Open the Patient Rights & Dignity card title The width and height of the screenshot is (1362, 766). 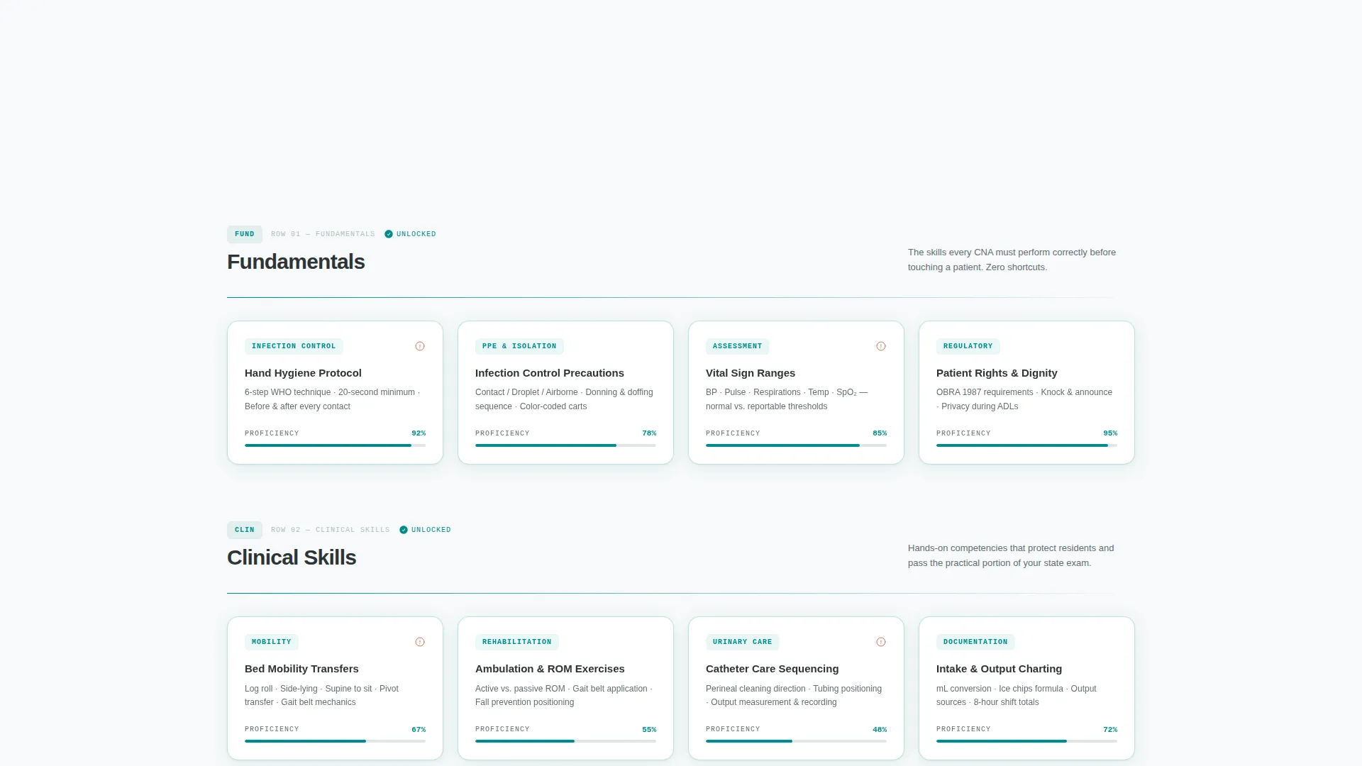point(997,373)
